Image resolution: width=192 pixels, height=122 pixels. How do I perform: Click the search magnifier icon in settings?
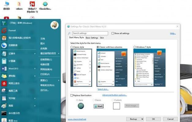69,33
